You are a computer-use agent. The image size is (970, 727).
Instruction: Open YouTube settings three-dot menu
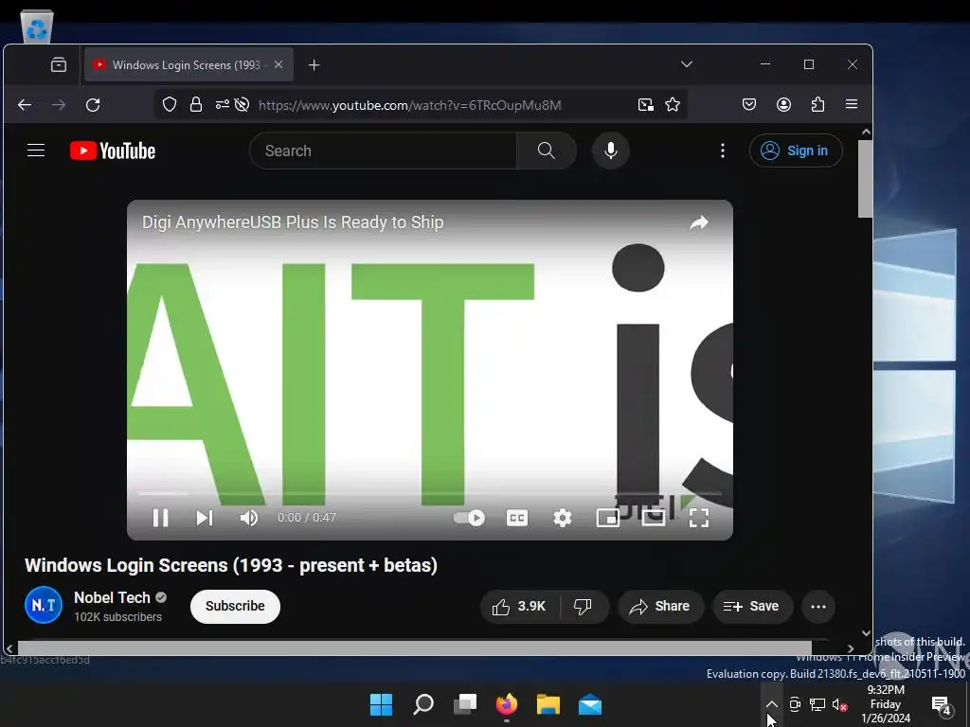point(723,151)
